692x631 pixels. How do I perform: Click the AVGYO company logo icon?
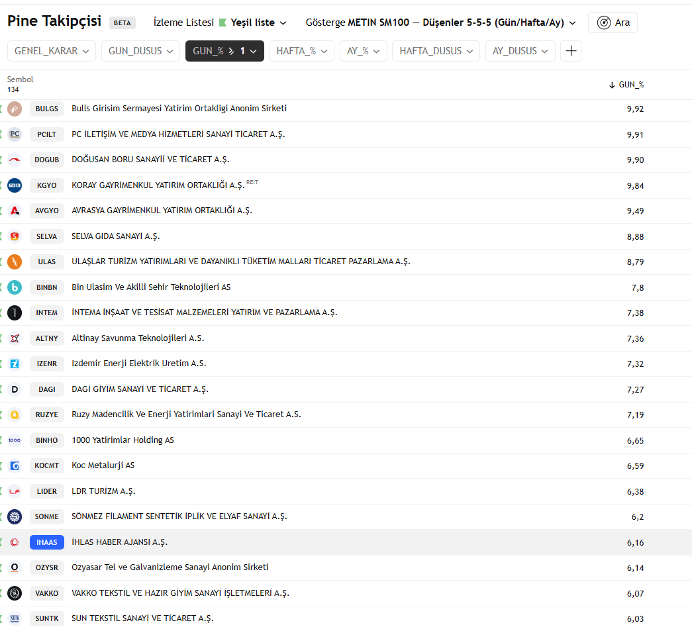pyautogui.click(x=15, y=211)
